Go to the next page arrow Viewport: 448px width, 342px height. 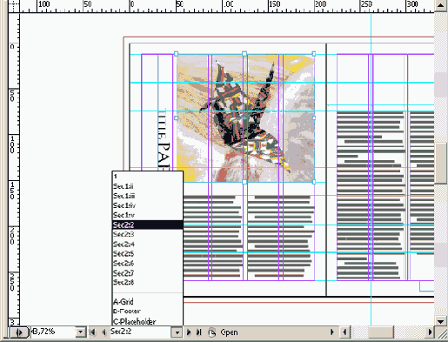click(x=189, y=332)
